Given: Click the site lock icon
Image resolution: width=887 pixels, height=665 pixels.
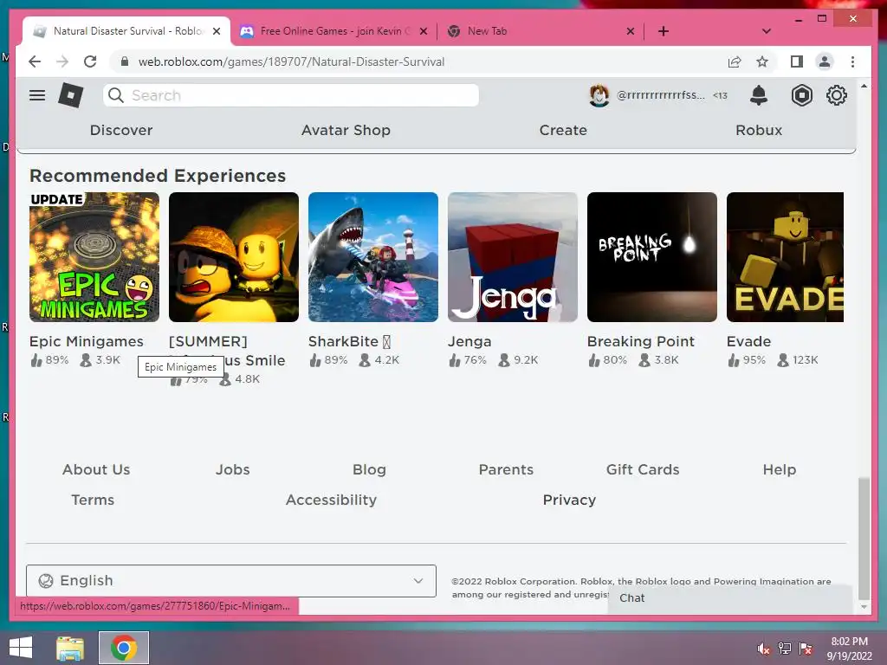Looking at the screenshot, I should [x=125, y=61].
